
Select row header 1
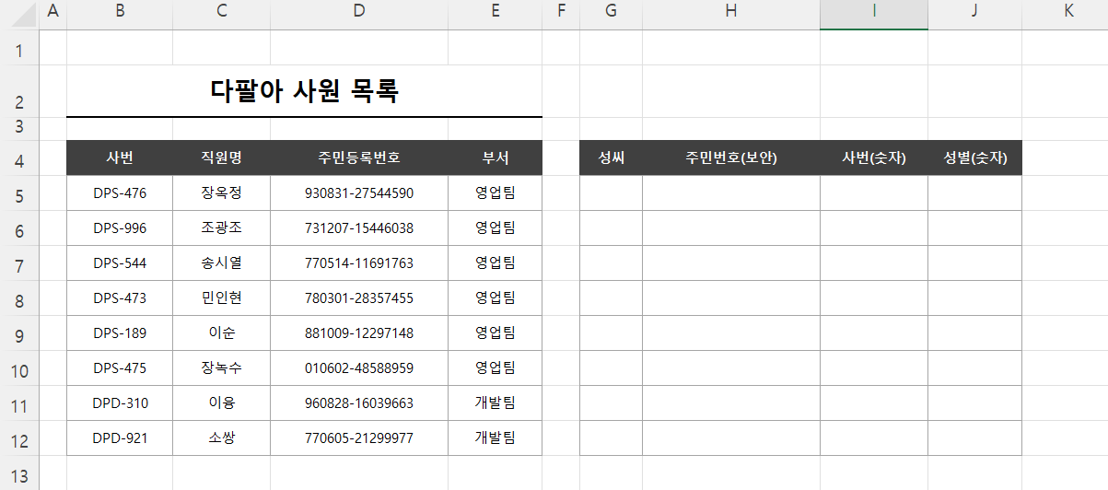(x=19, y=48)
